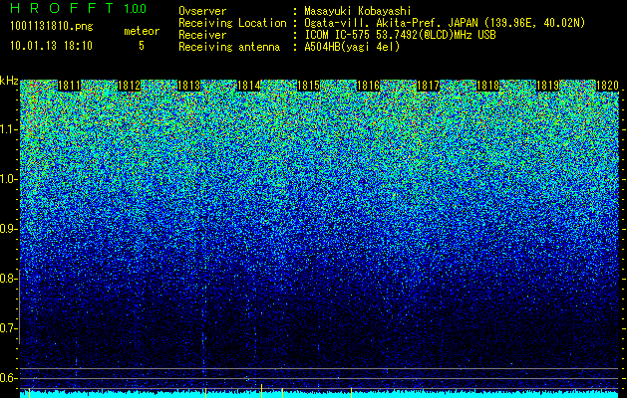Click the 1815 time label
627x398 pixels.
click(x=308, y=86)
